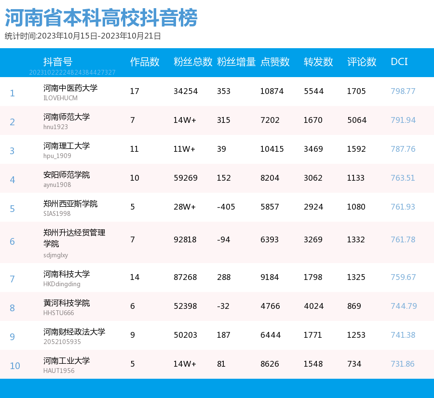The width and height of the screenshot is (434, 398).
Task: Click the 作品数 column header
Action: pos(145,62)
